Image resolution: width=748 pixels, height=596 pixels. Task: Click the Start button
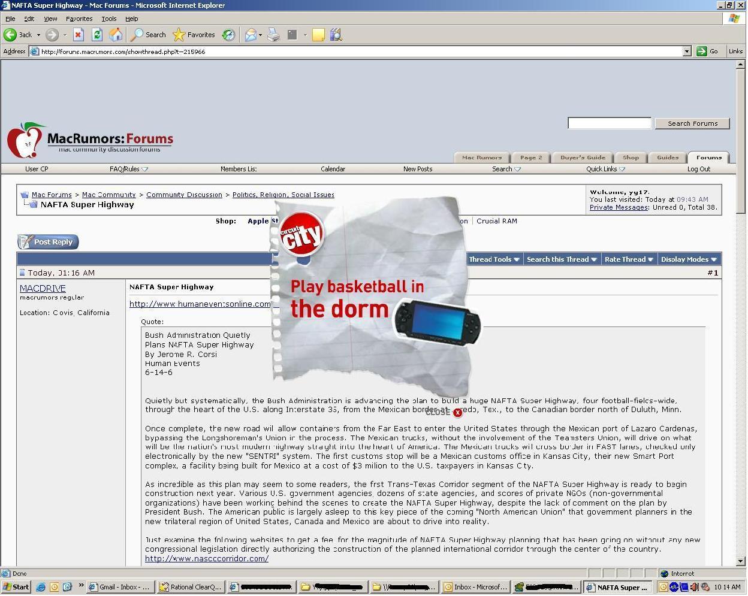pyautogui.click(x=16, y=587)
